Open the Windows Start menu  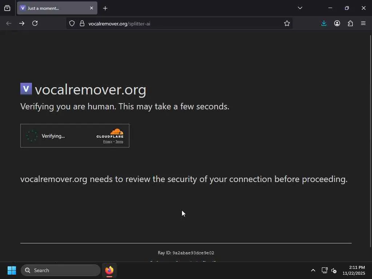click(x=12, y=270)
